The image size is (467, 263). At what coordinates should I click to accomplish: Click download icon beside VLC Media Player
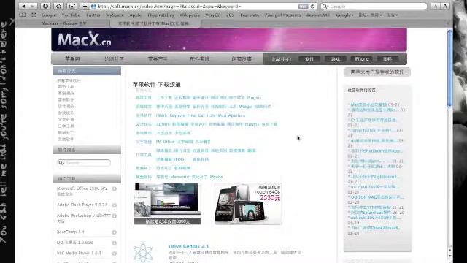(115, 254)
